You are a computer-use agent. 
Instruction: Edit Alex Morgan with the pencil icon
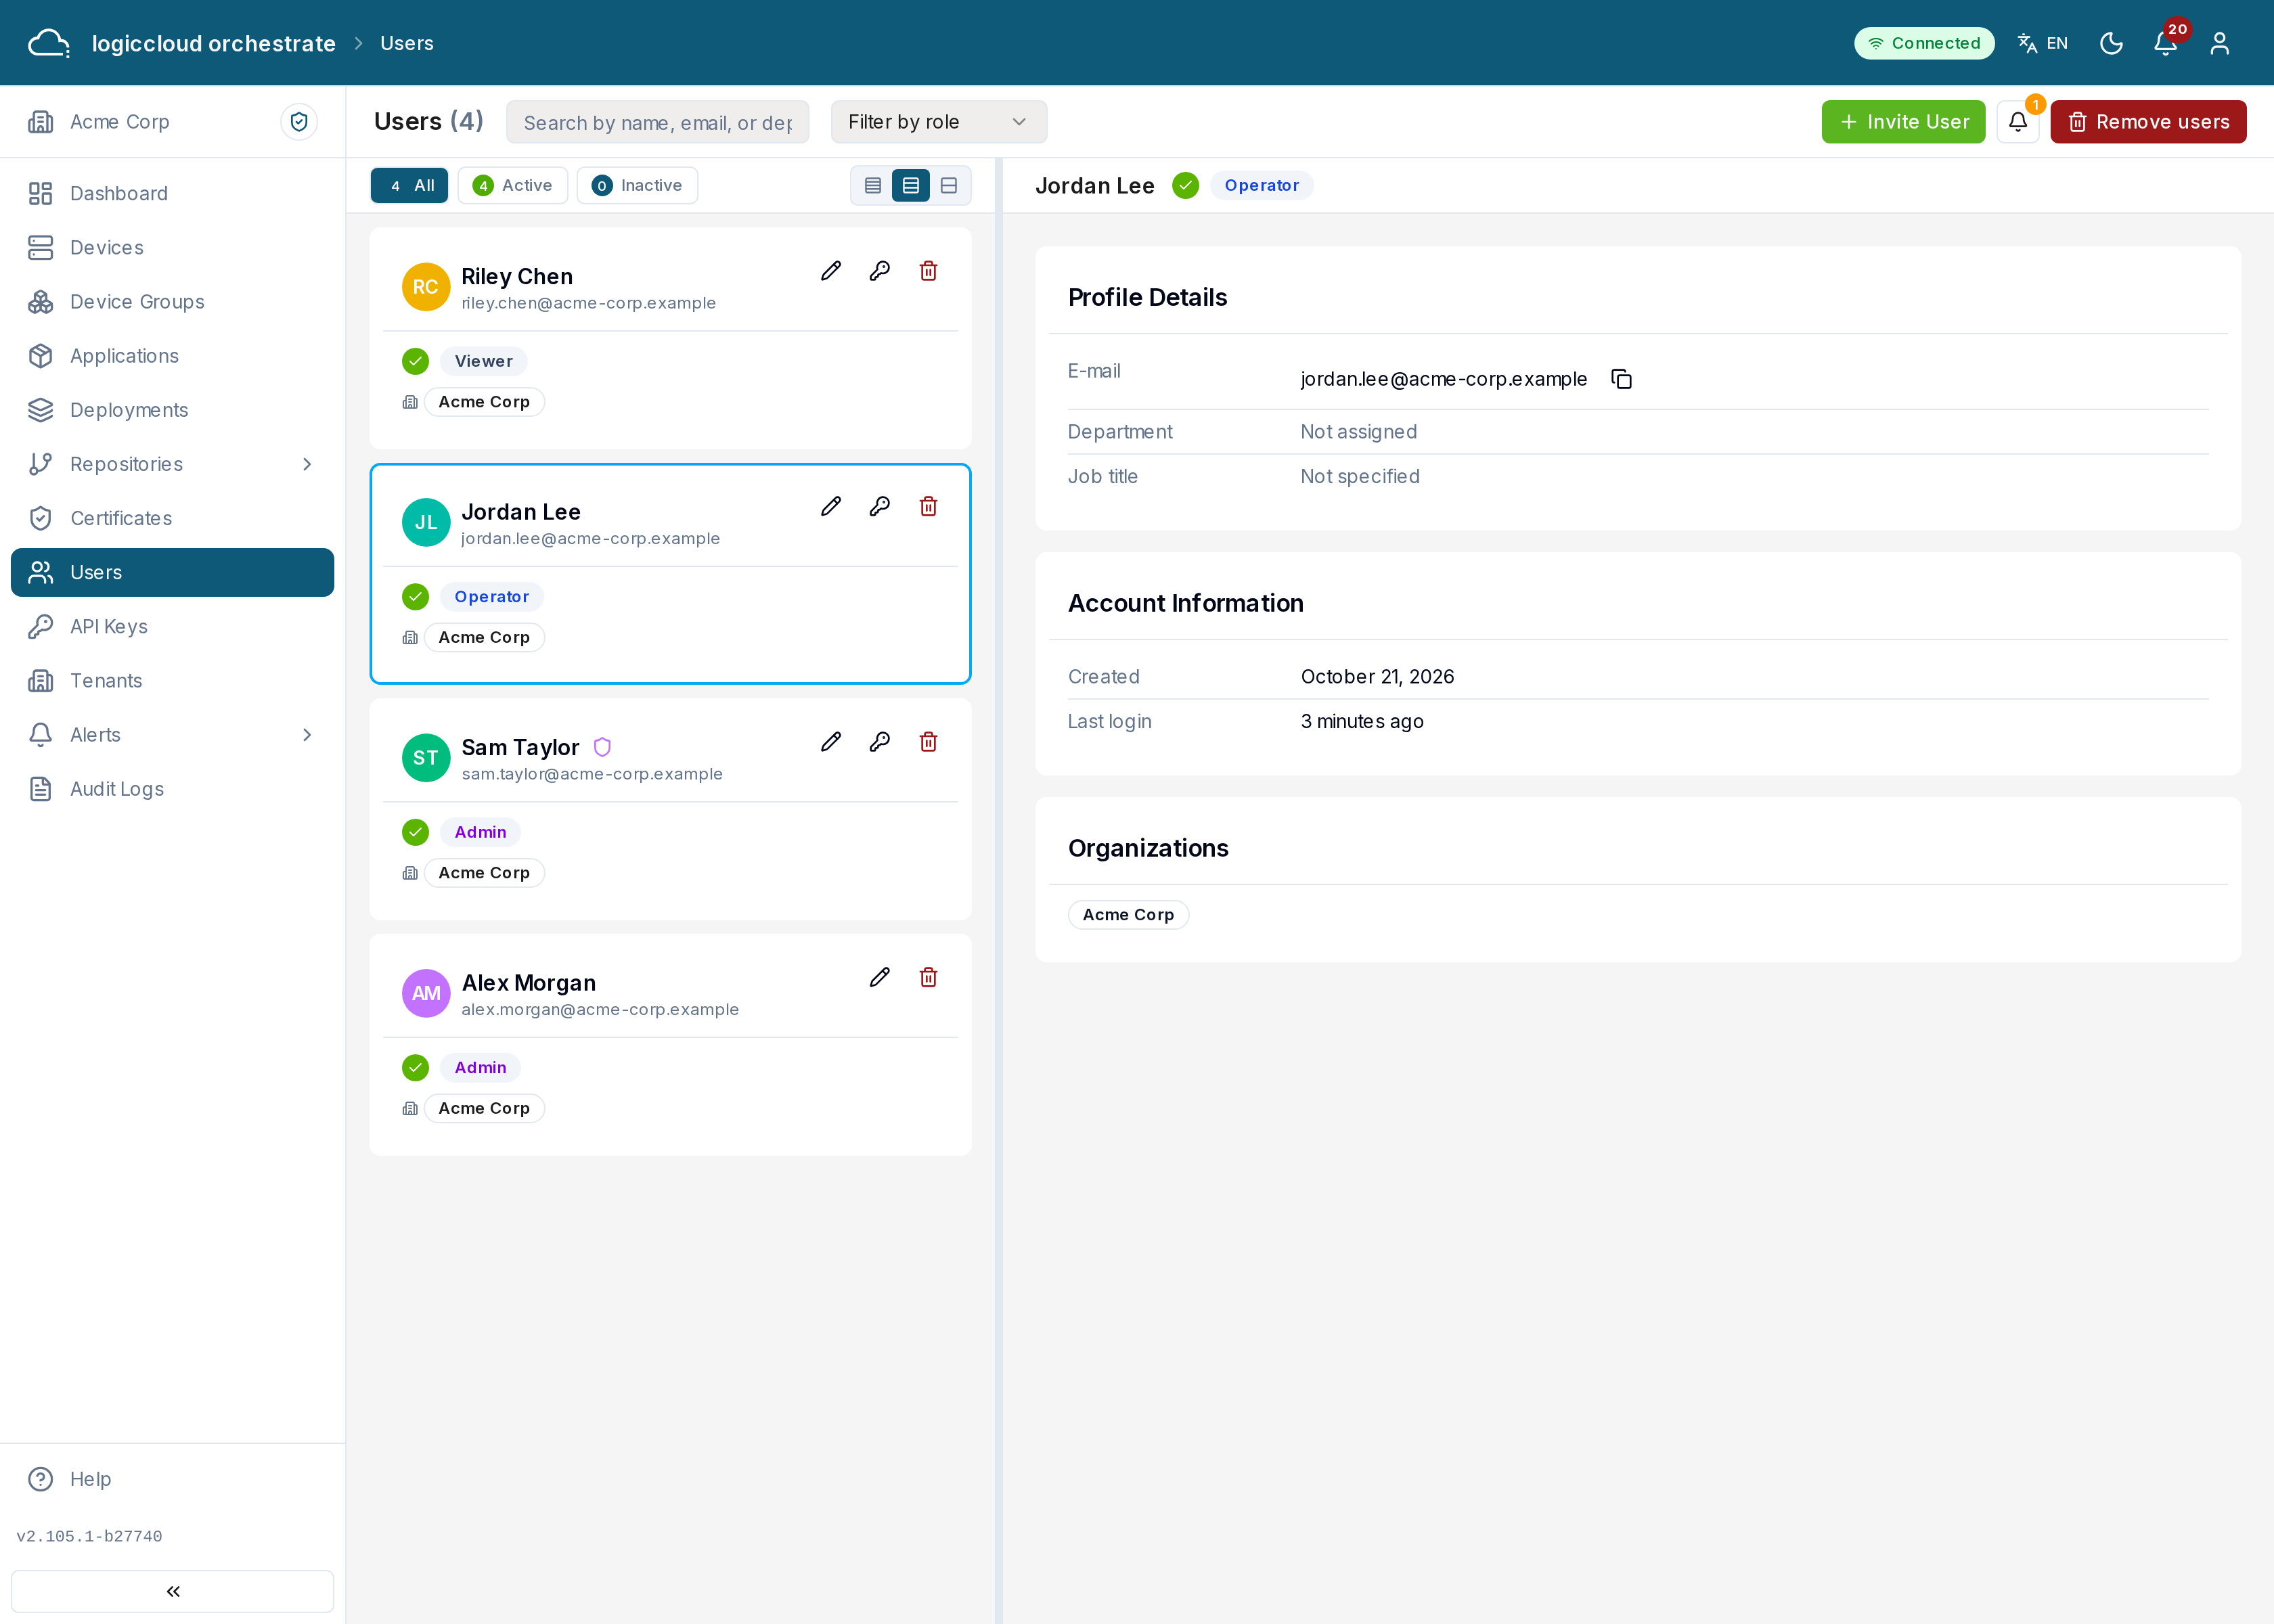point(879,977)
